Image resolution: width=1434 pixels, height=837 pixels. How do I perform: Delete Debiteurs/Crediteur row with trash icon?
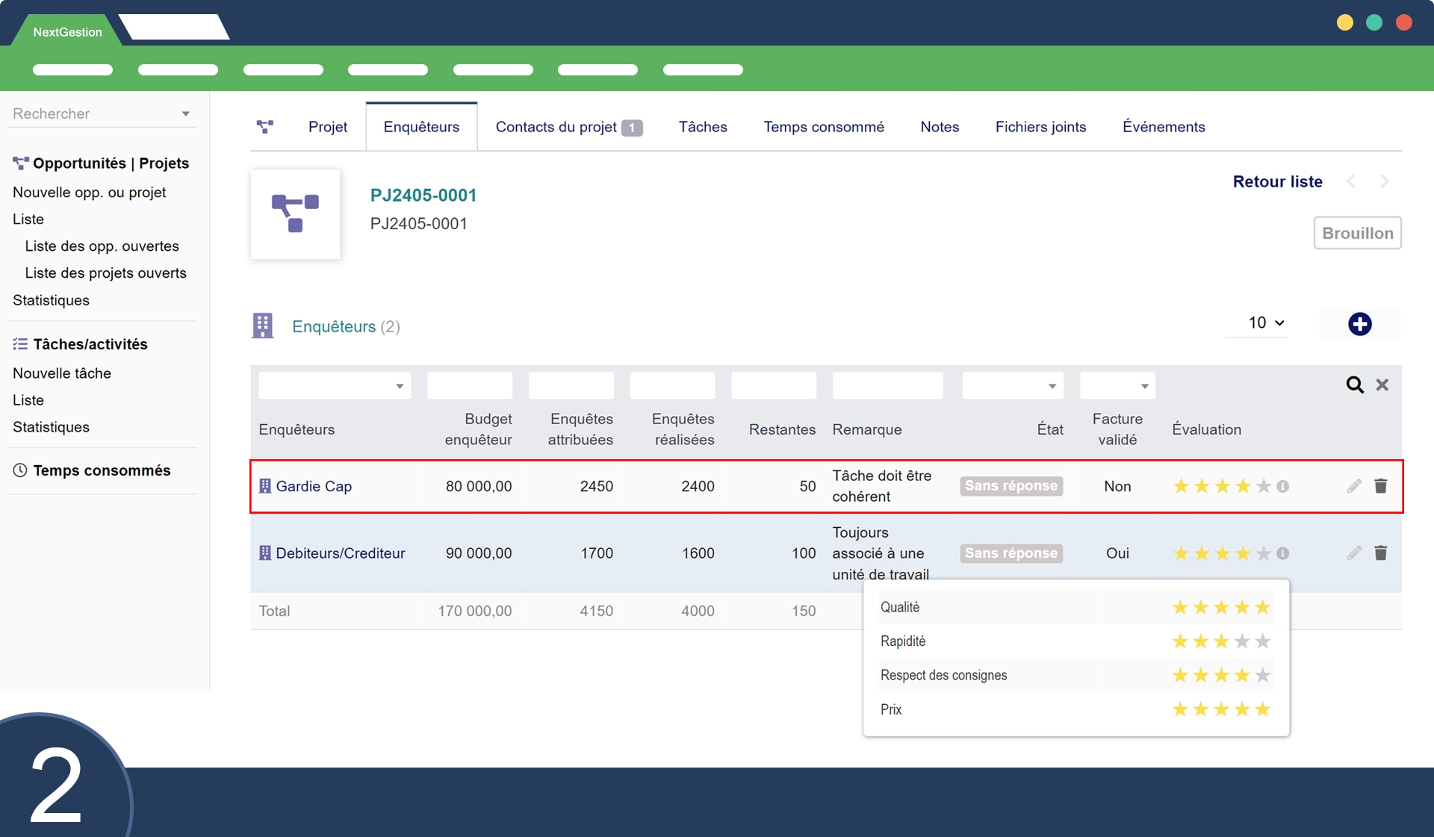pos(1380,553)
